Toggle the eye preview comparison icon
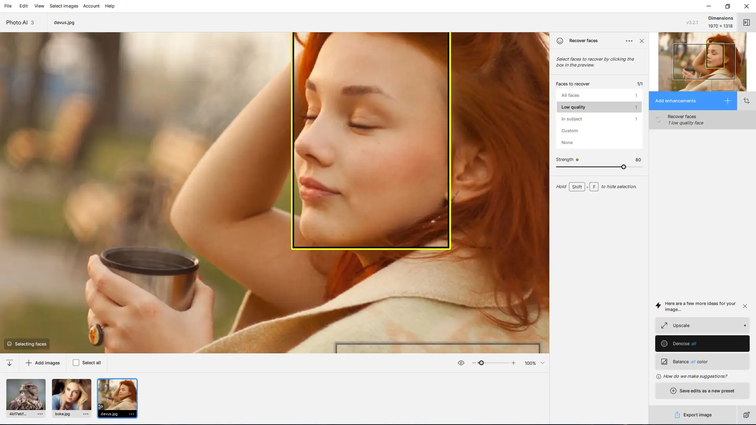This screenshot has height=425, width=756. pyautogui.click(x=461, y=363)
